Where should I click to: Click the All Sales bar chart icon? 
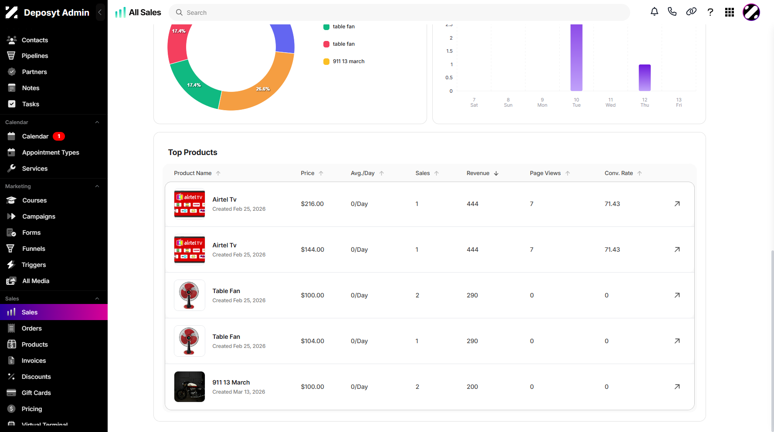pyautogui.click(x=120, y=13)
